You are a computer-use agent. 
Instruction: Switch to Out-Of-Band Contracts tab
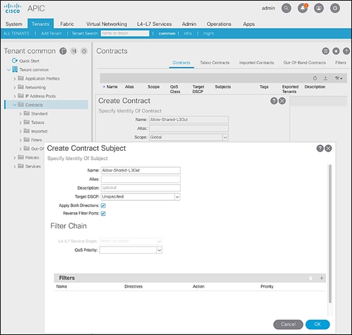point(304,62)
